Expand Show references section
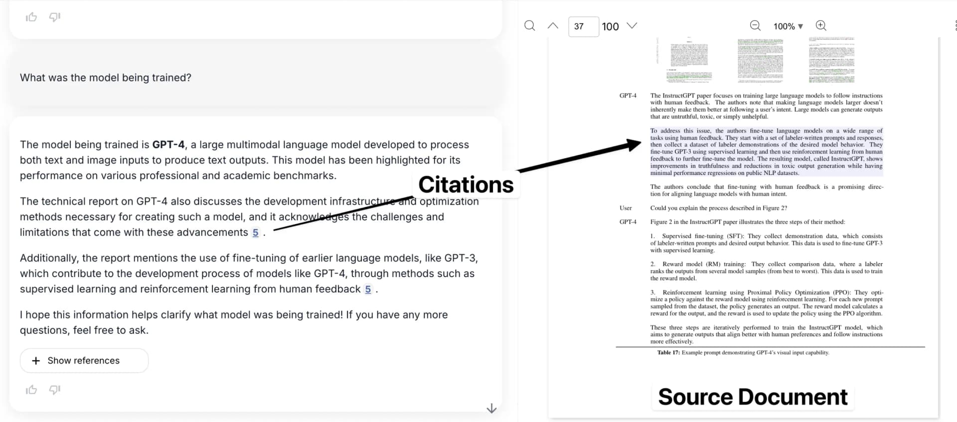This screenshot has width=957, height=422. coord(84,360)
